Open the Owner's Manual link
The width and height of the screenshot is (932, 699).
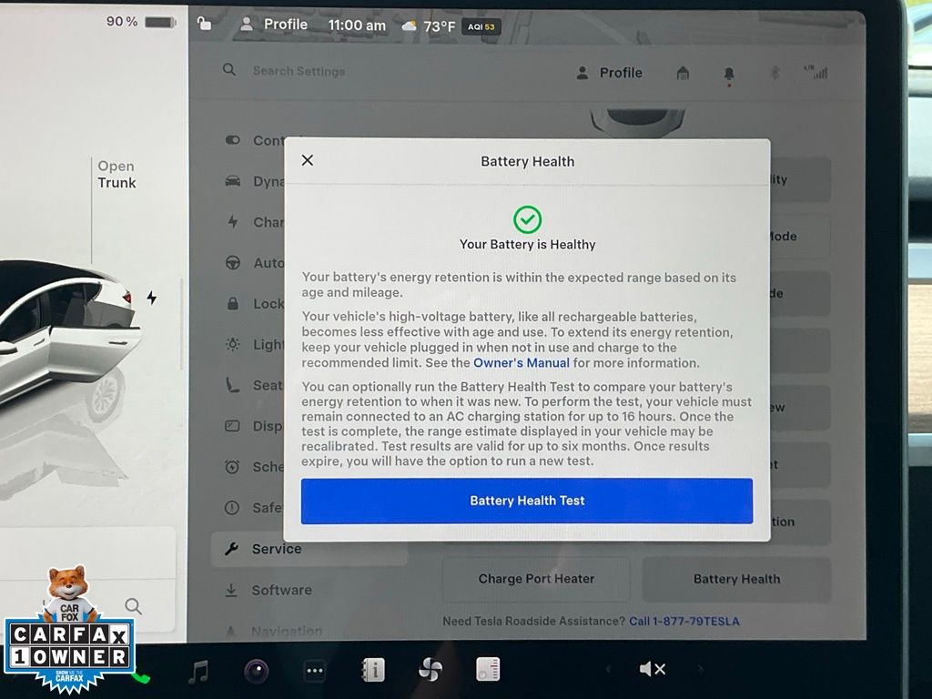[521, 363]
